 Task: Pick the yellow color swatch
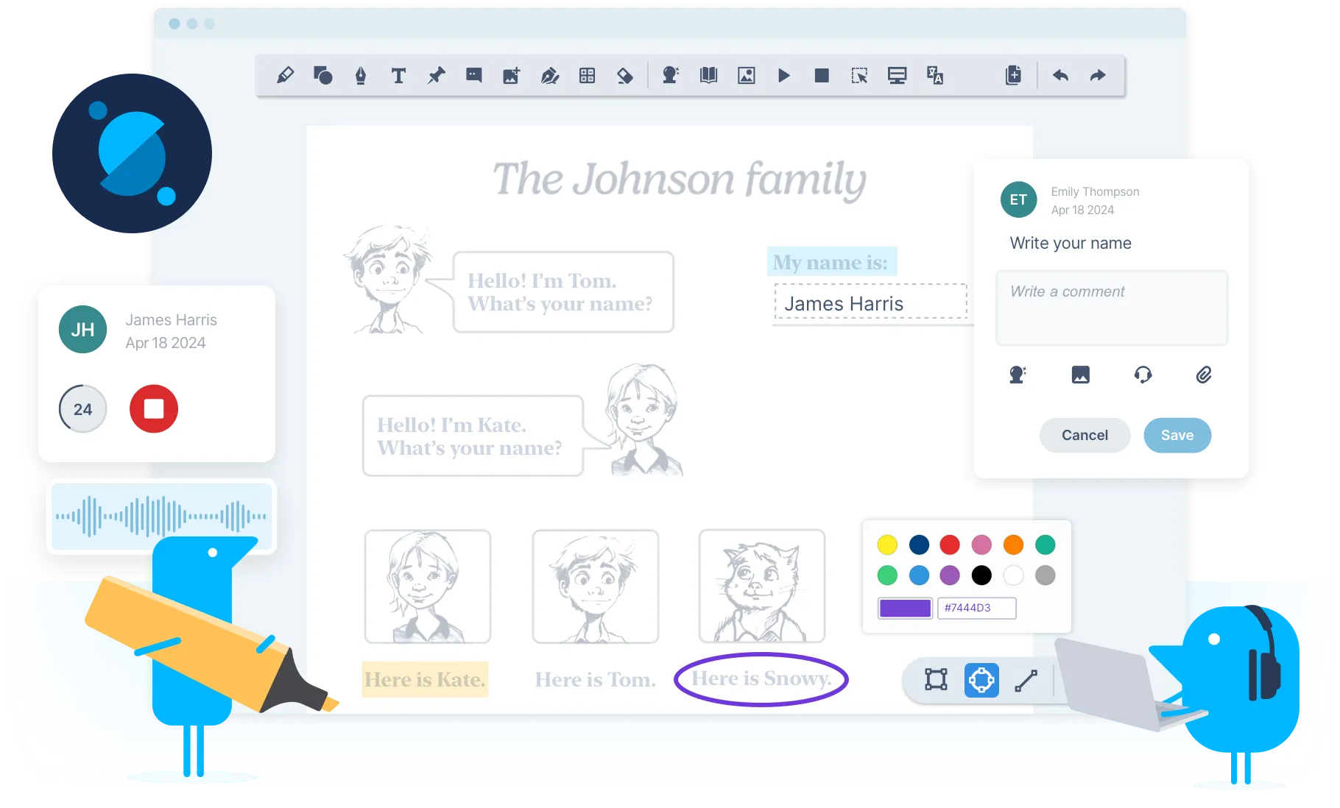coord(887,545)
